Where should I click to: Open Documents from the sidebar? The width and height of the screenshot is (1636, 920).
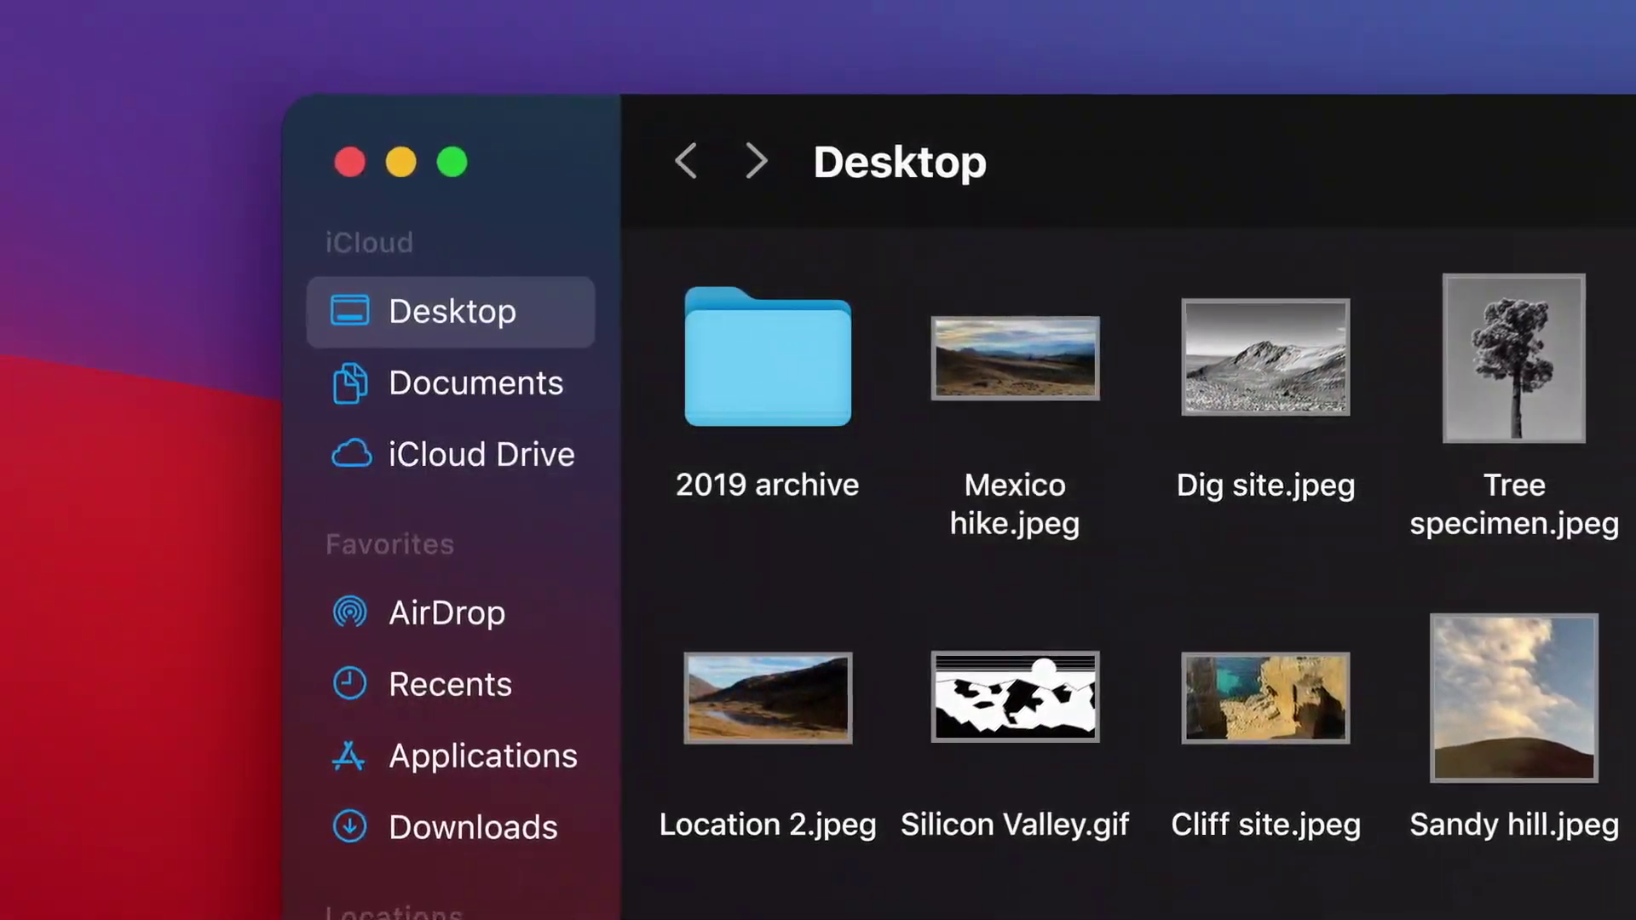pos(475,382)
